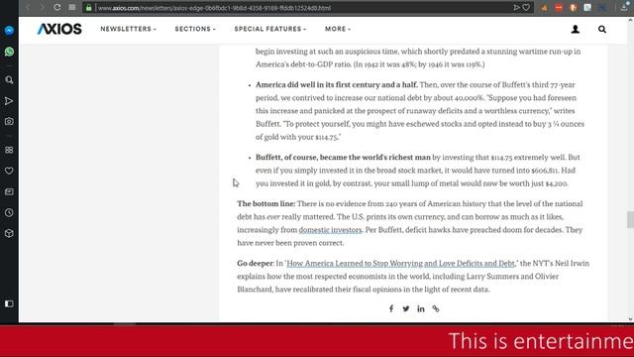Reload the Axios page
This screenshot has width=634, height=357.
coord(57,7)
